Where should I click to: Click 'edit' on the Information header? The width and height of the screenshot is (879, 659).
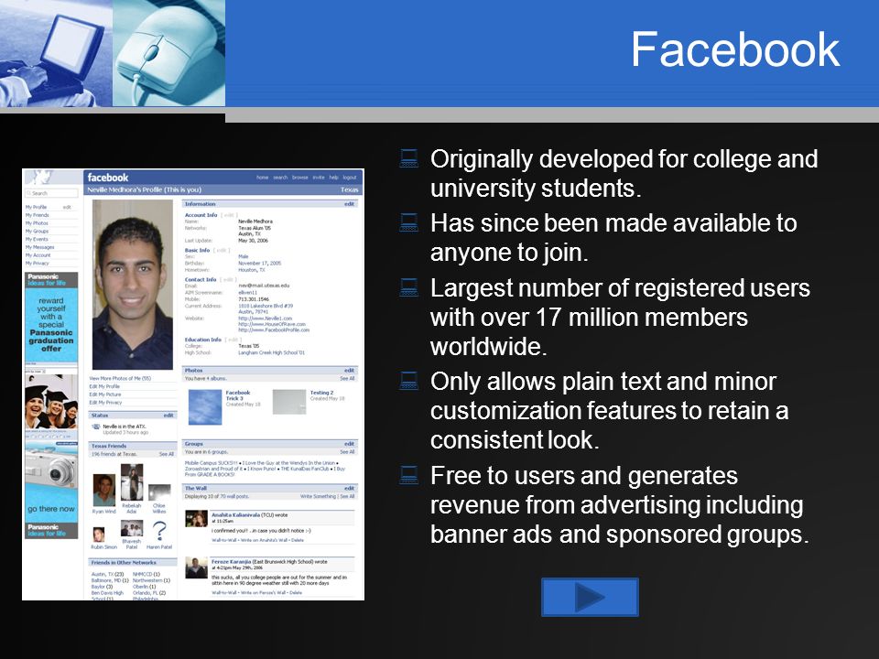349,204
